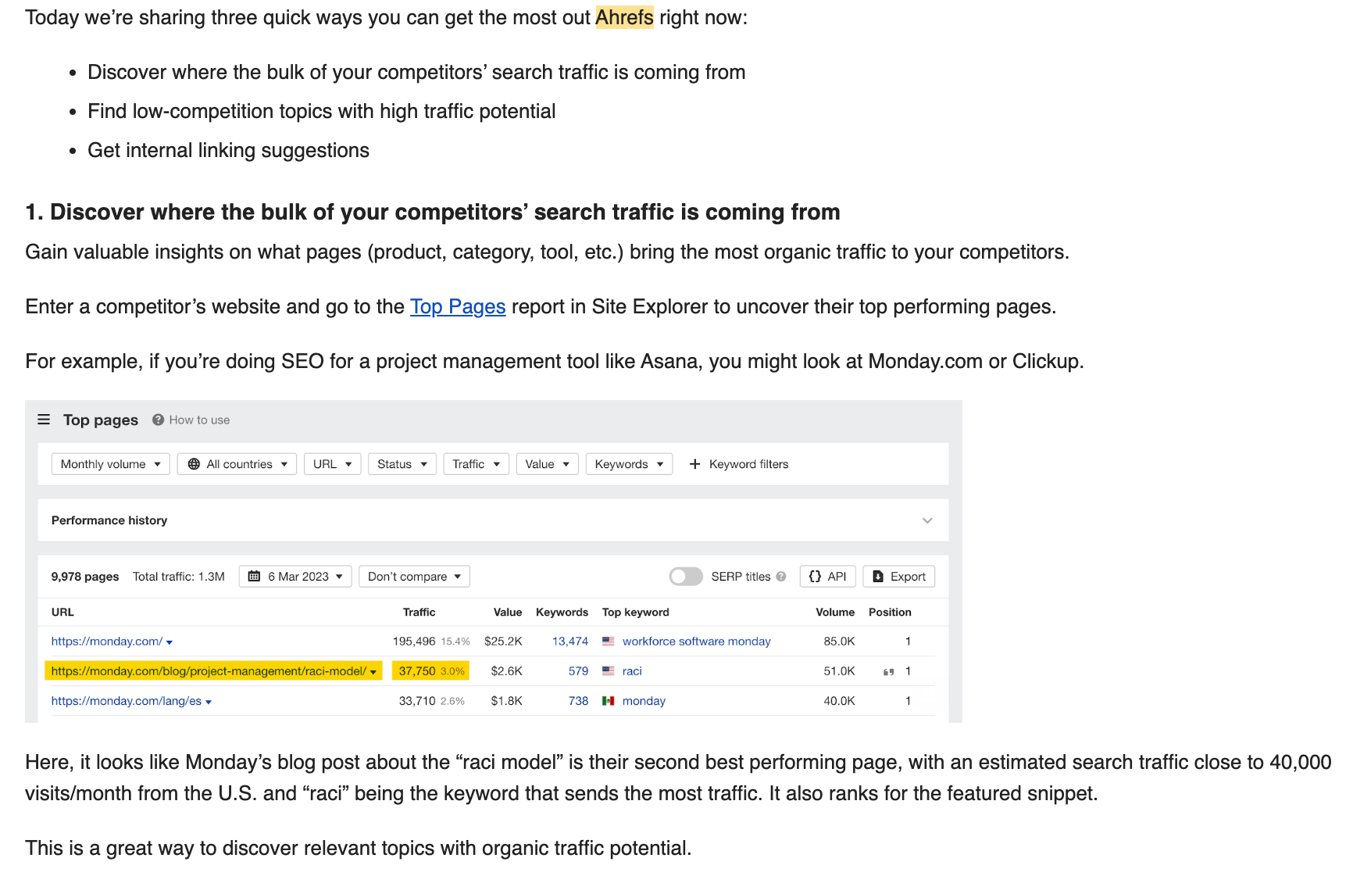Click the Find low-competition topics bullet
Screen dimensions: 1353x883
click(x=322, y=111)
